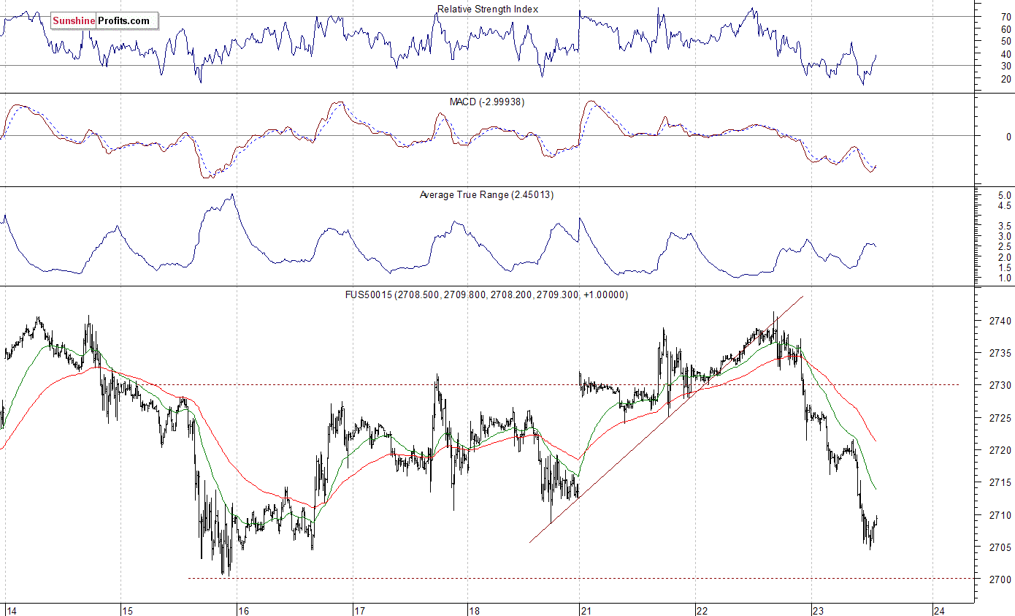The image size is (1015, 616).
Task: Click the 2710 price axis label
Action: 1000,515
